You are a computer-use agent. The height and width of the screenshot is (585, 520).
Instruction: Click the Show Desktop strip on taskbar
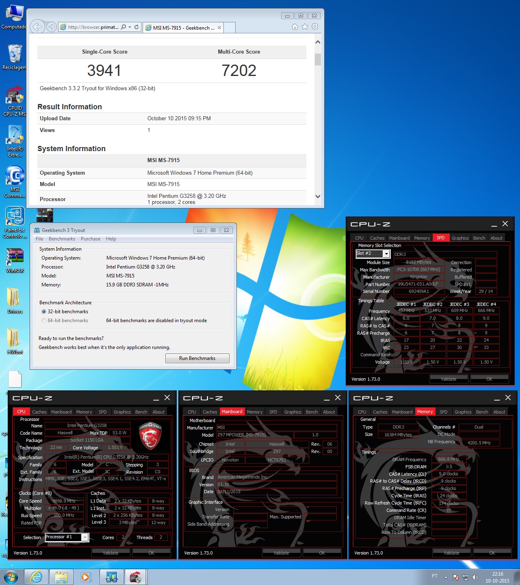click(517, 577)
